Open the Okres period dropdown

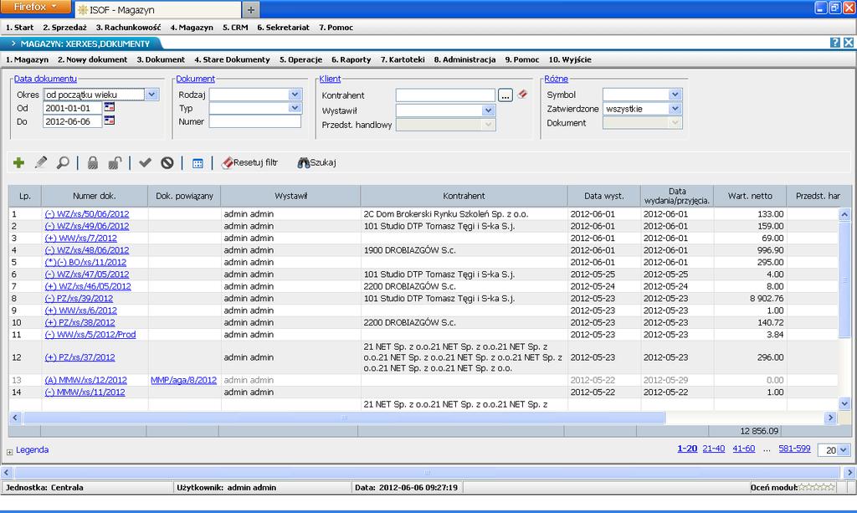(x=151, y=95)
